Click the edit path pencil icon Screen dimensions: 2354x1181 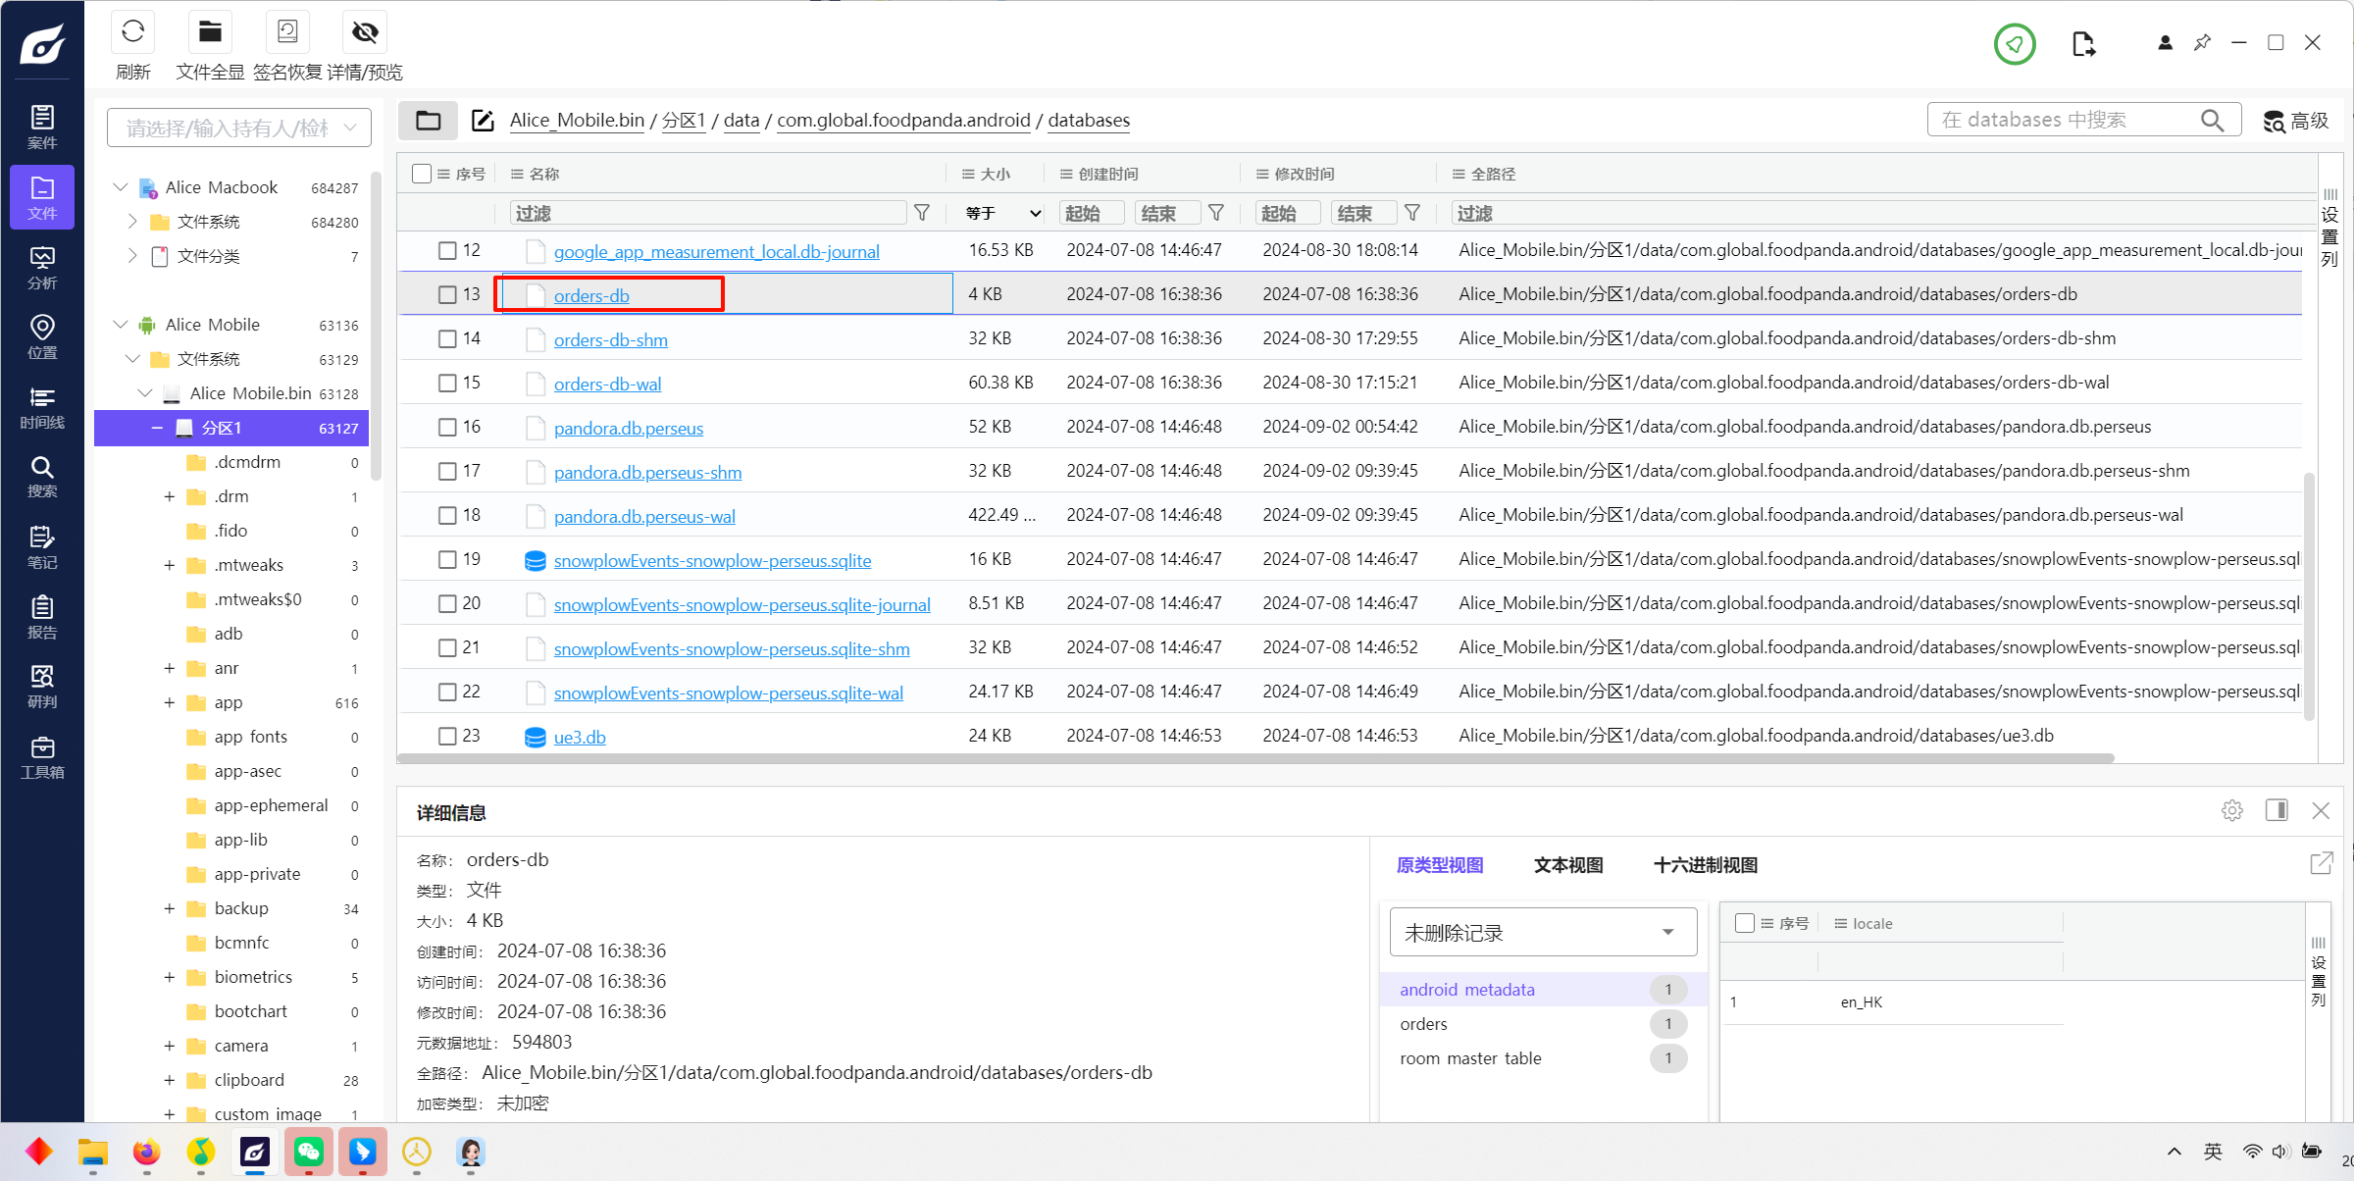tap(483, 121)
